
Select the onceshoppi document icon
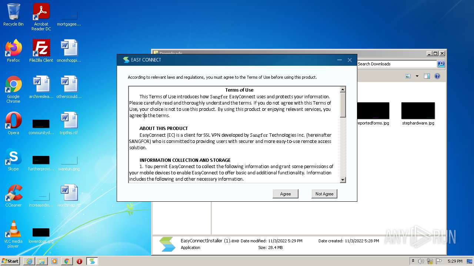(69, 51)
